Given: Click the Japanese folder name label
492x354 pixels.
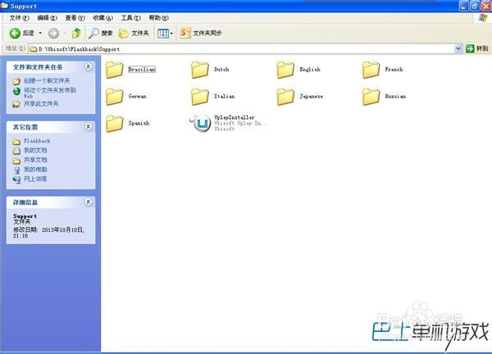Looking at the screenshot, I should click(312, 96).
